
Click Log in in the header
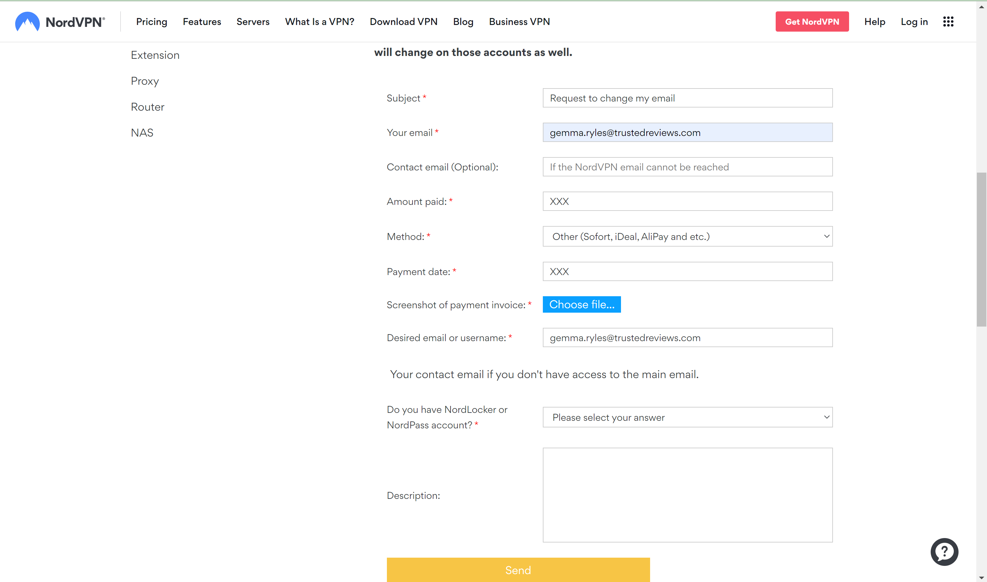[914, 21]
